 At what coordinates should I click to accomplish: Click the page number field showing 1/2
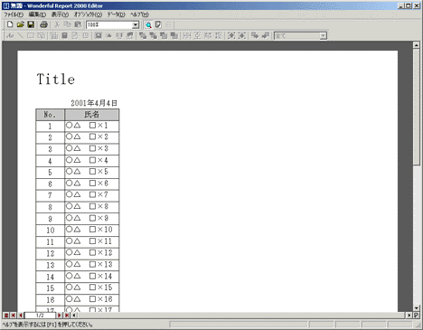tap(40, 316)
